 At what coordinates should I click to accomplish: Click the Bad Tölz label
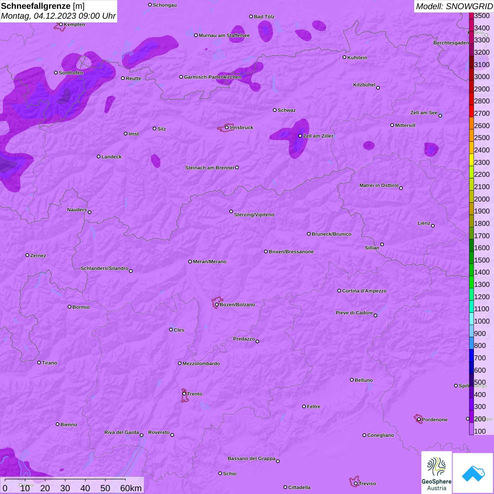pos(264,17)
